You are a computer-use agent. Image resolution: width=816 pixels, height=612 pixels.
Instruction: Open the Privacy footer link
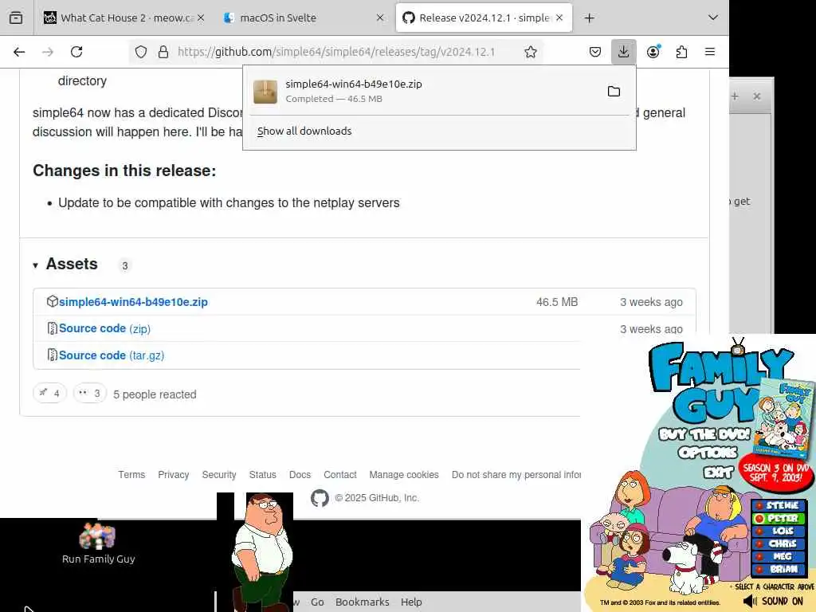click(173, 475)
